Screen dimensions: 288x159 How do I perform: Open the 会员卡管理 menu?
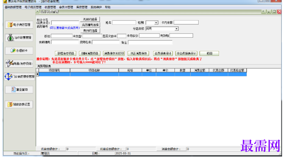(66, 7)
